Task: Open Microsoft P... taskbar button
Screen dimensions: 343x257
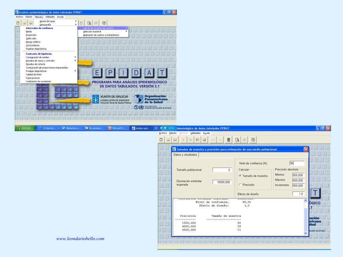Action: click(118, 128)
